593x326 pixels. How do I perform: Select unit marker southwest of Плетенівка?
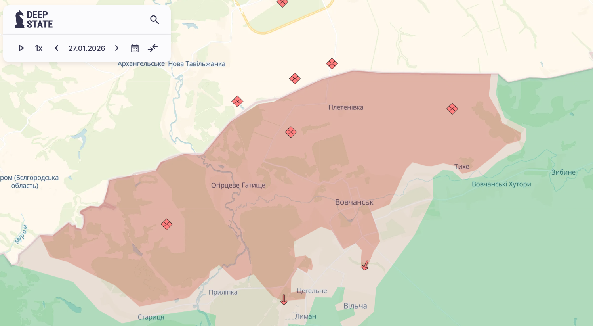pos(291,132)
